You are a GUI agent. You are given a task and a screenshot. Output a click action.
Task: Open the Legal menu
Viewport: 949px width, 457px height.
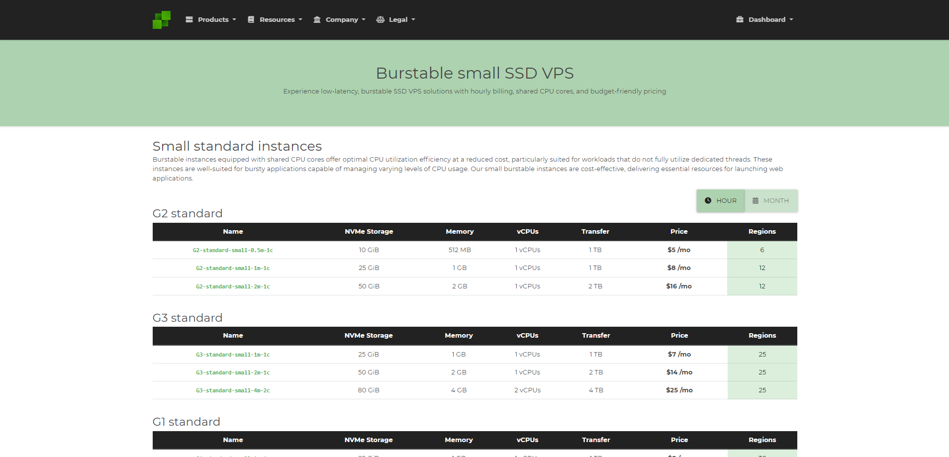click(x=396, y=19)
